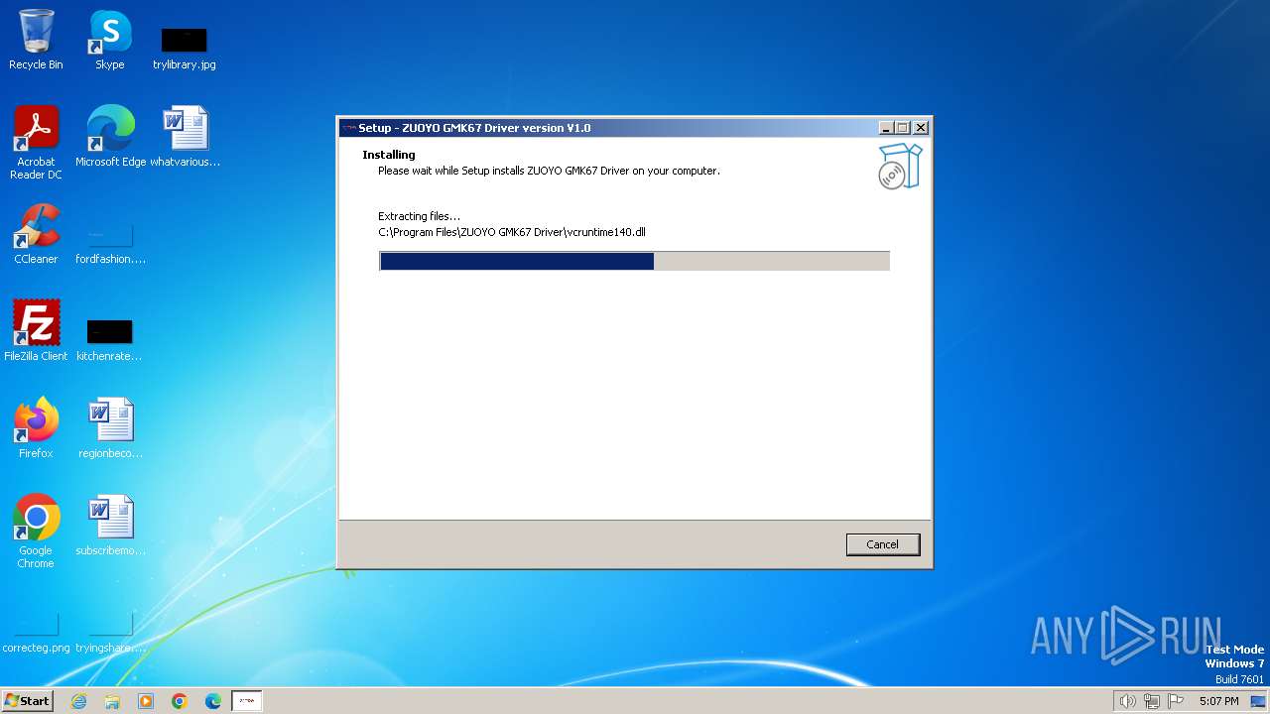Select the kitchenrate desktop file
1270x714 pixels.
[110, 339]
